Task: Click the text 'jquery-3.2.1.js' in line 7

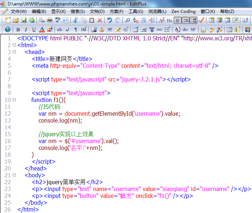Action: click(141, 79)
